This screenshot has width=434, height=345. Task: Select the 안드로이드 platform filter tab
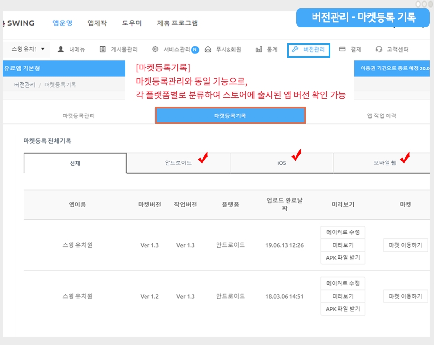pyautogui.click(x=178, y=163)
